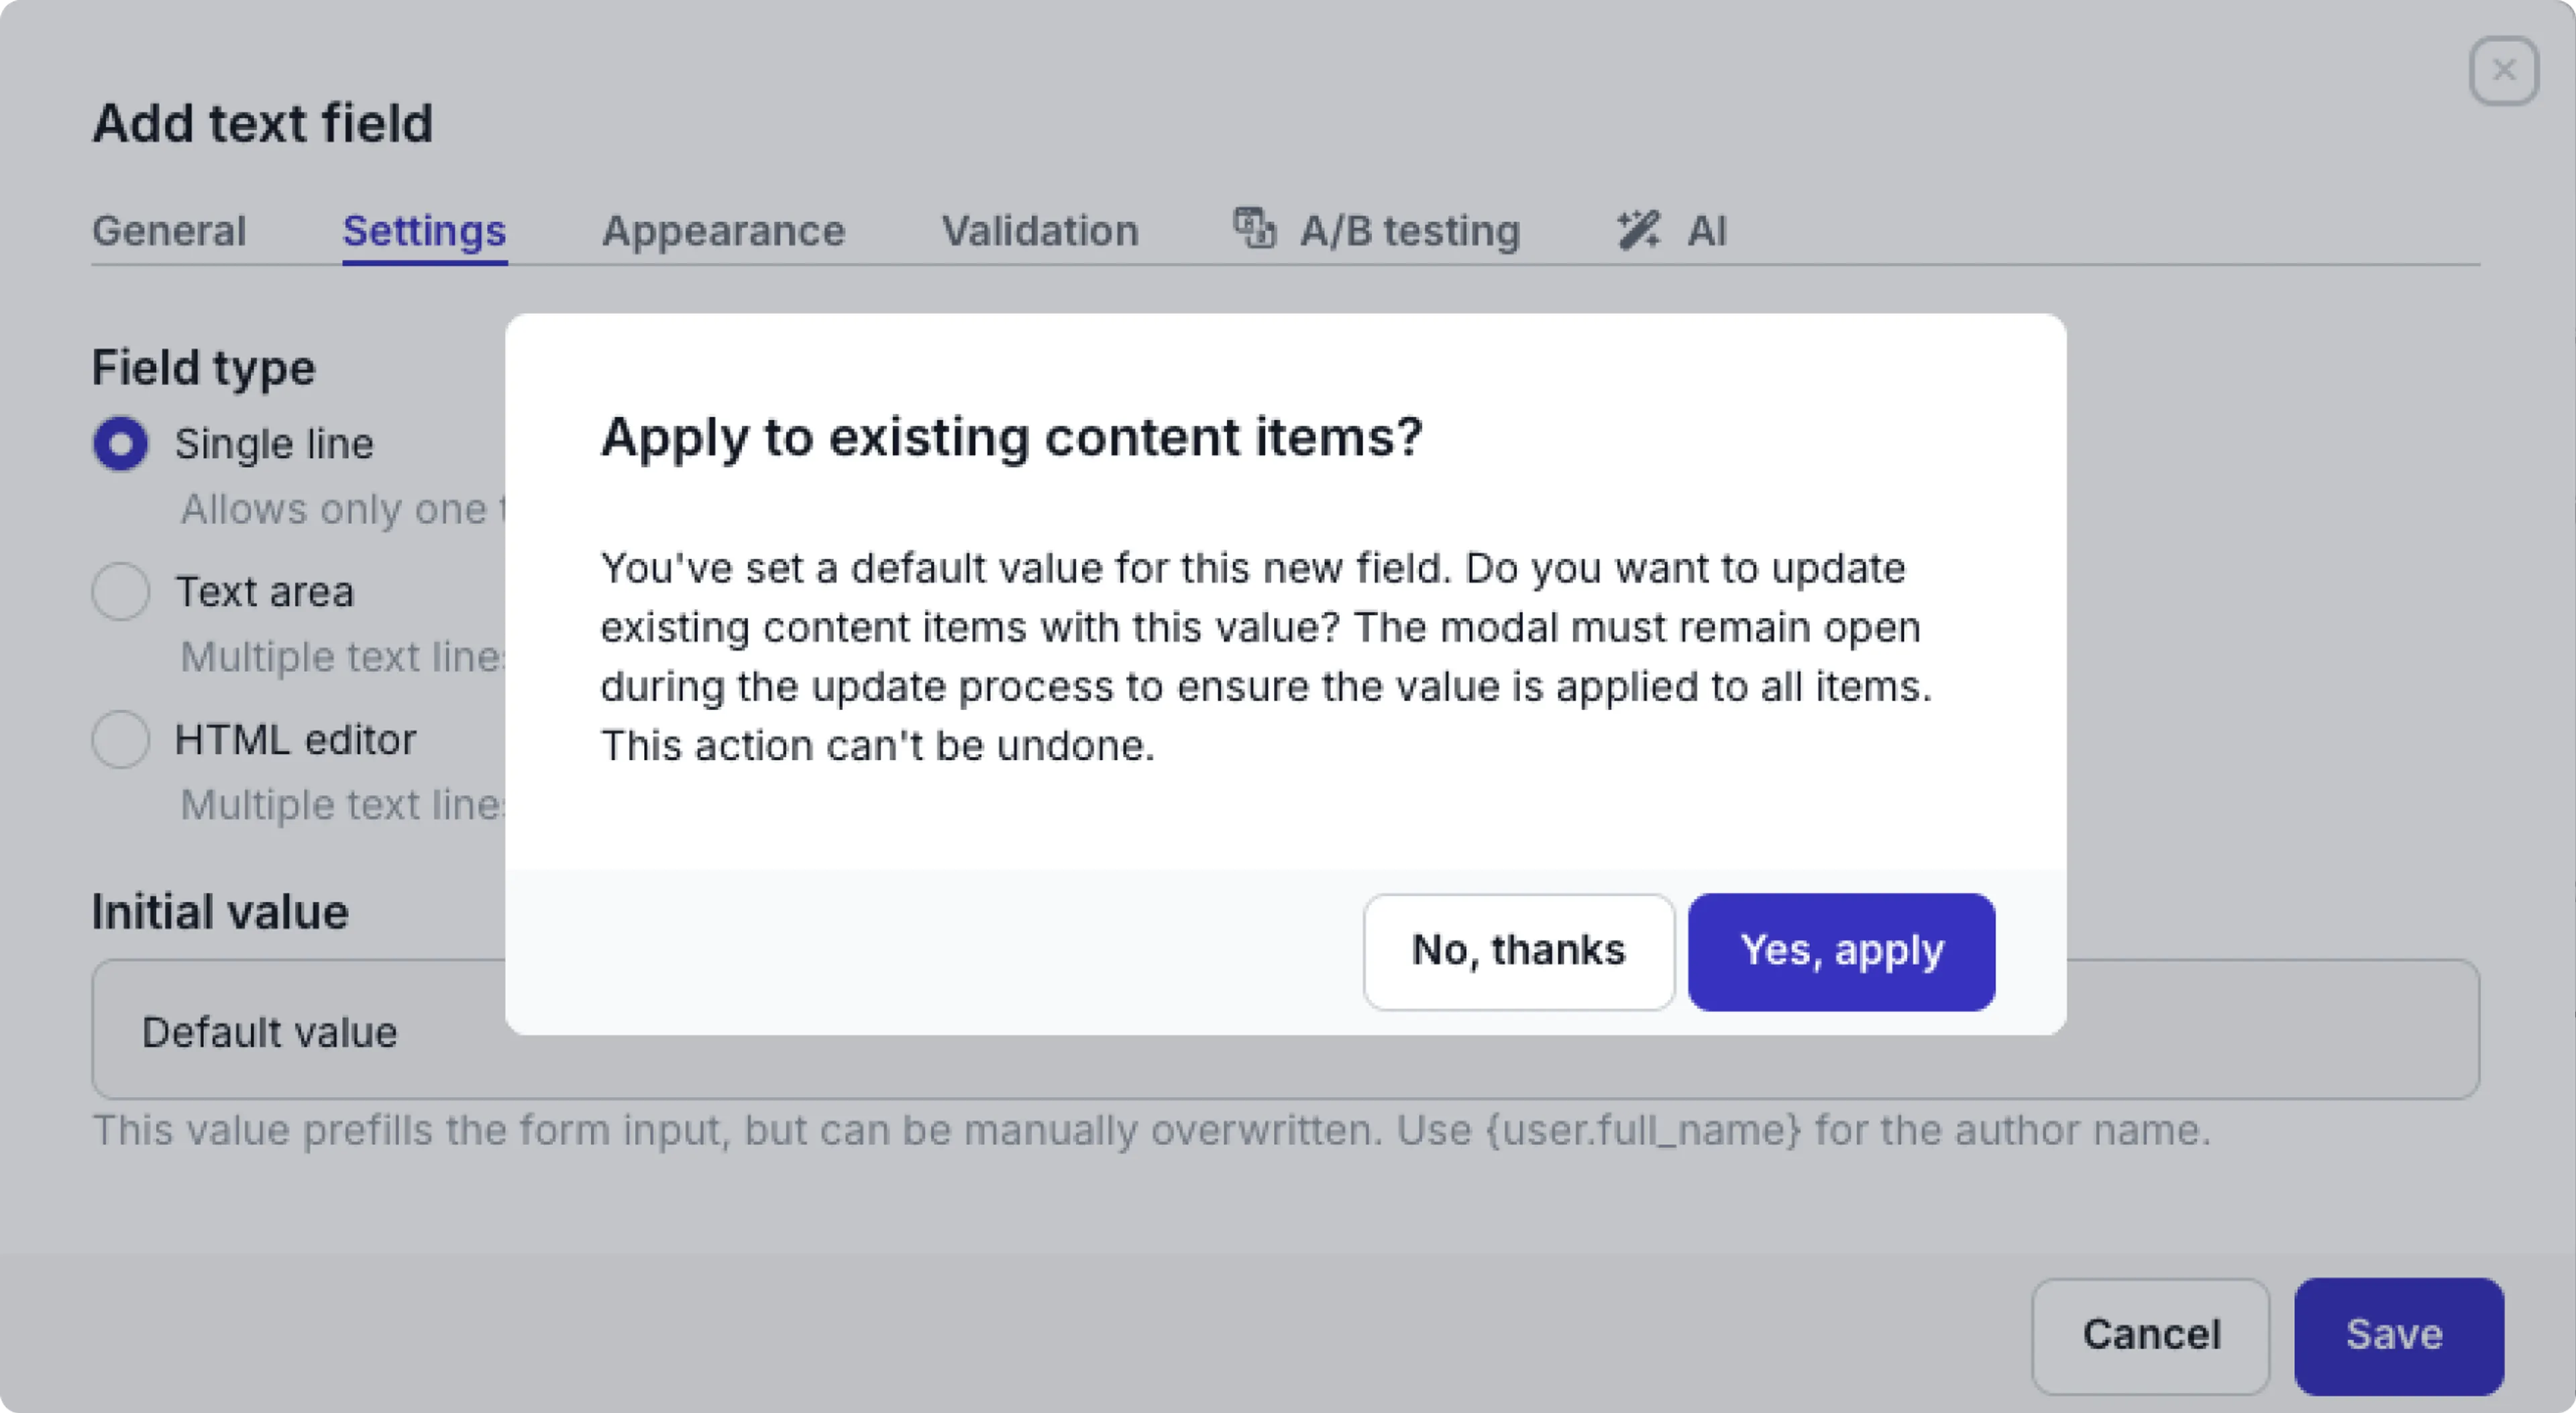
Task: Open the Validation tab
Action: tap(1040, 231)
